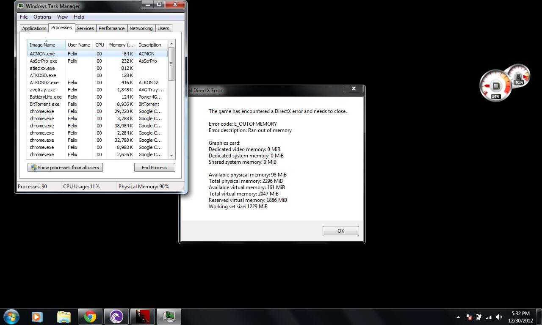Select the Processes tab
Screen dimensions: 542x325
click(x=61, y=28)
